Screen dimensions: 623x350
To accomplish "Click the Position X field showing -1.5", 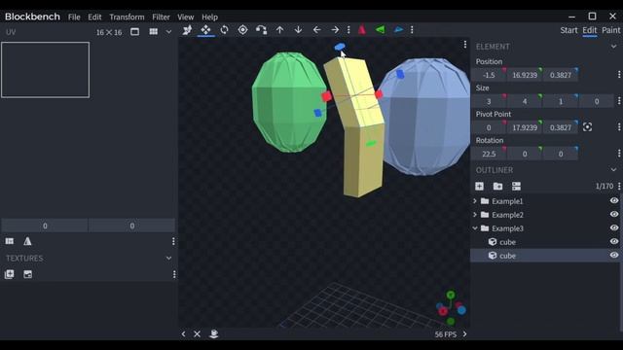I will click(489, 75).
